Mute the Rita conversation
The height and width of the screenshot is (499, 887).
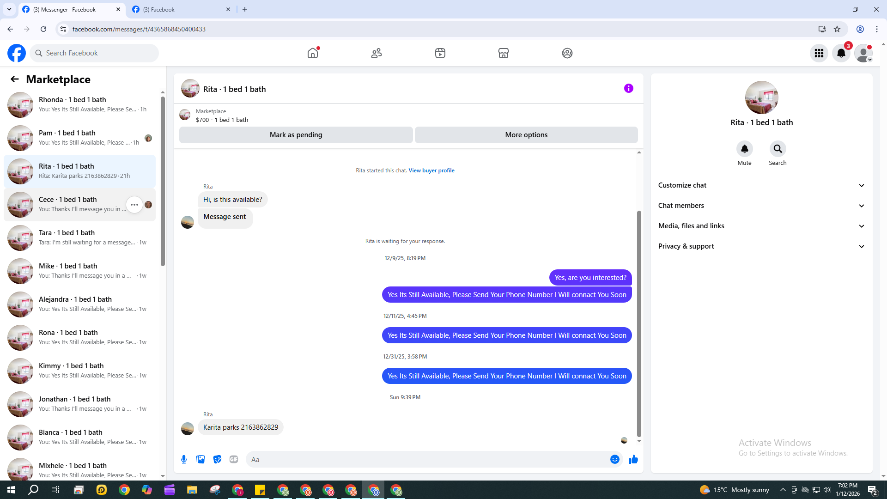744,149
